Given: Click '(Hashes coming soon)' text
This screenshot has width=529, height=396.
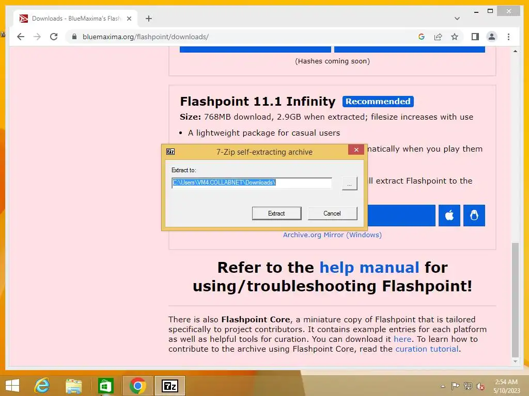Looking at the screenshot, I should pos(332,61).
